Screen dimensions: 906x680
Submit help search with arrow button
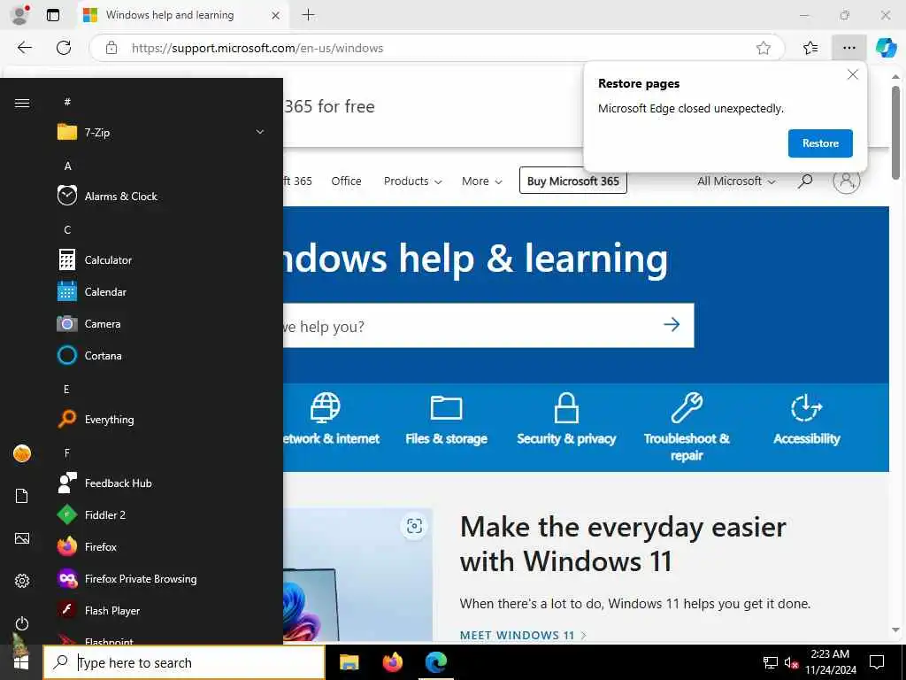point(672,324)
